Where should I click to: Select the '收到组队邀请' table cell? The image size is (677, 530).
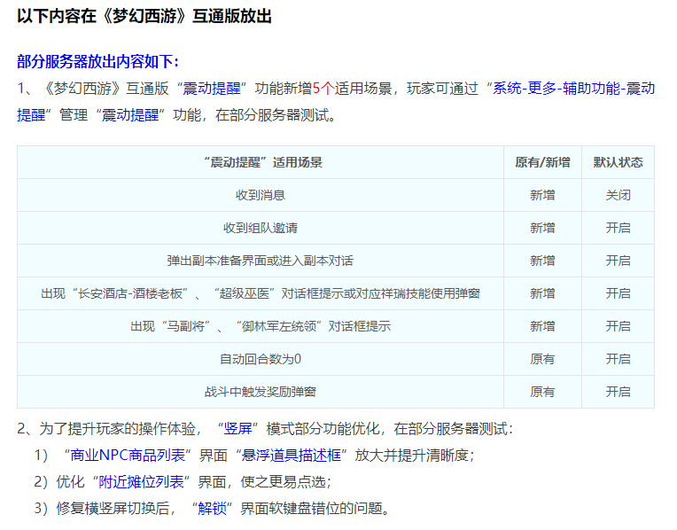(x=261, y=228)
